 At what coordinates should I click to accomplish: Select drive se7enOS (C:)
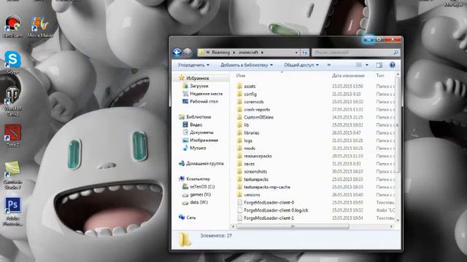pos(202,186)
